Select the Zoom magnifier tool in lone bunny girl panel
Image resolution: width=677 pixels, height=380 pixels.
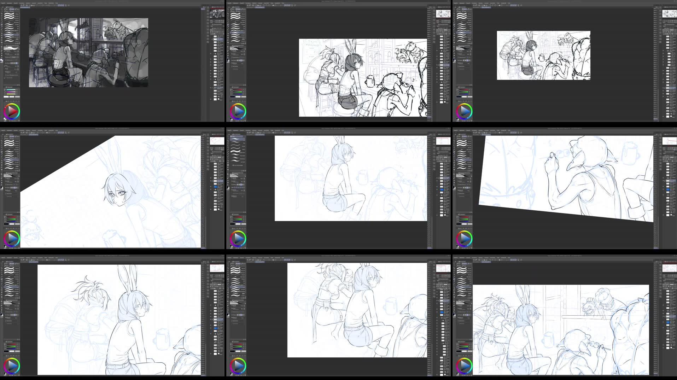coord(228,136)
